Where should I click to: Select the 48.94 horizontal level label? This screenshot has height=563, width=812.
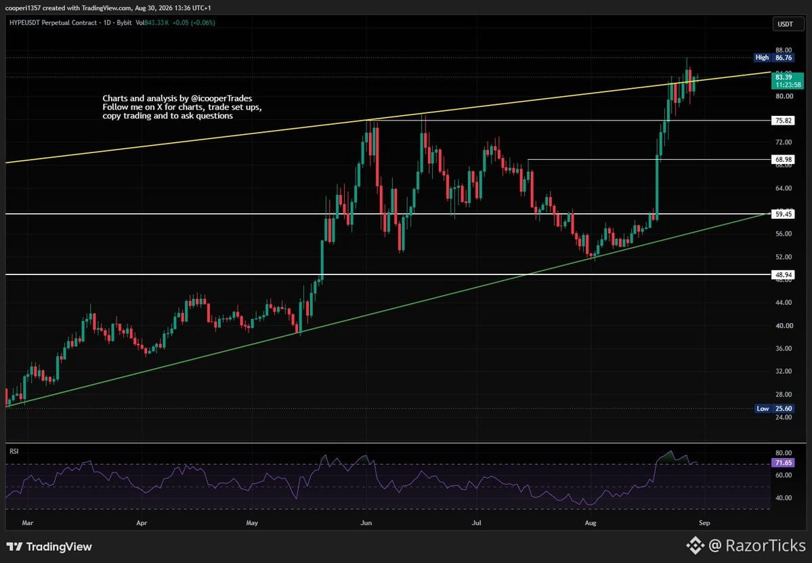(782, 274)
